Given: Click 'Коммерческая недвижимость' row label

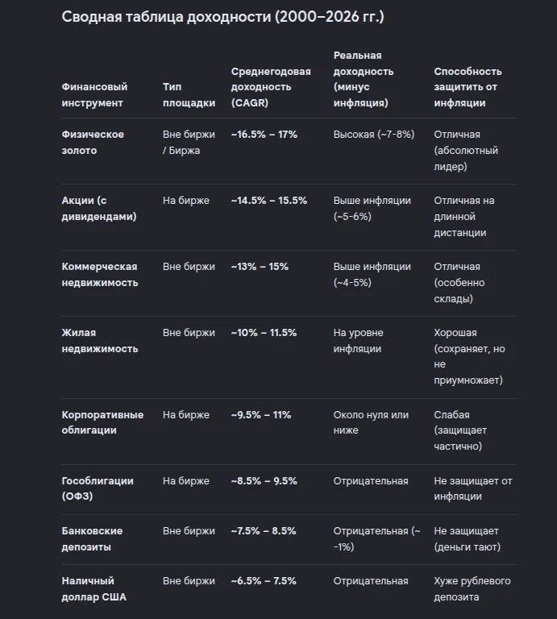Looking at the screenshot, I should 99,274.
